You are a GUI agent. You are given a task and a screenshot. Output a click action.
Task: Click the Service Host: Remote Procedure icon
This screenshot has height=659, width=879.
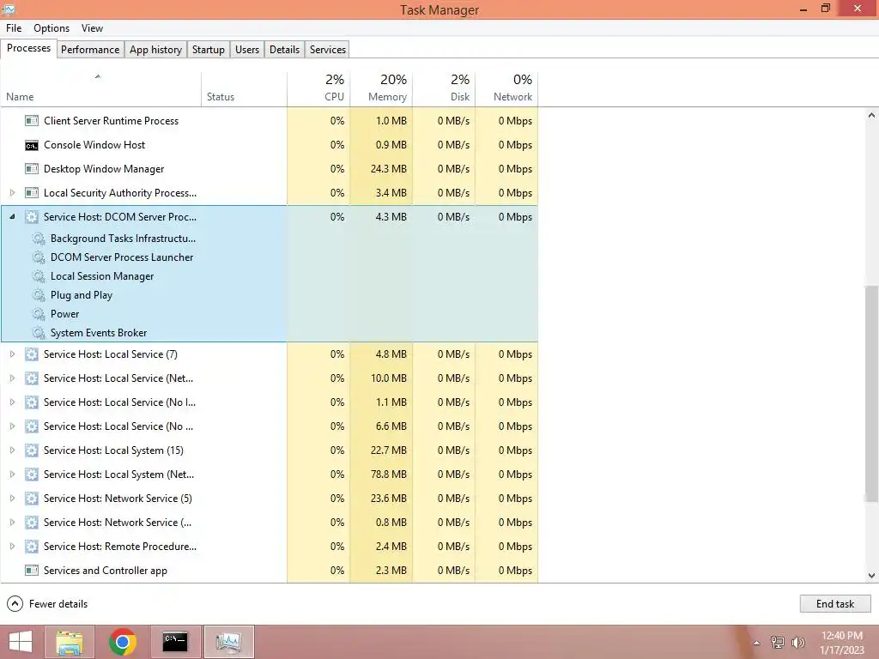point(32,547)
